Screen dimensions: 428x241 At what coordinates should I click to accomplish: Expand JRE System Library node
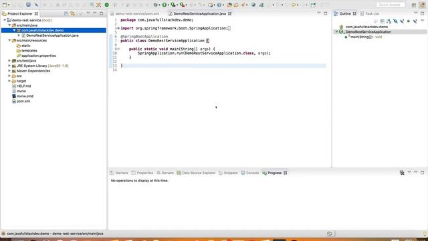point(9,66)
